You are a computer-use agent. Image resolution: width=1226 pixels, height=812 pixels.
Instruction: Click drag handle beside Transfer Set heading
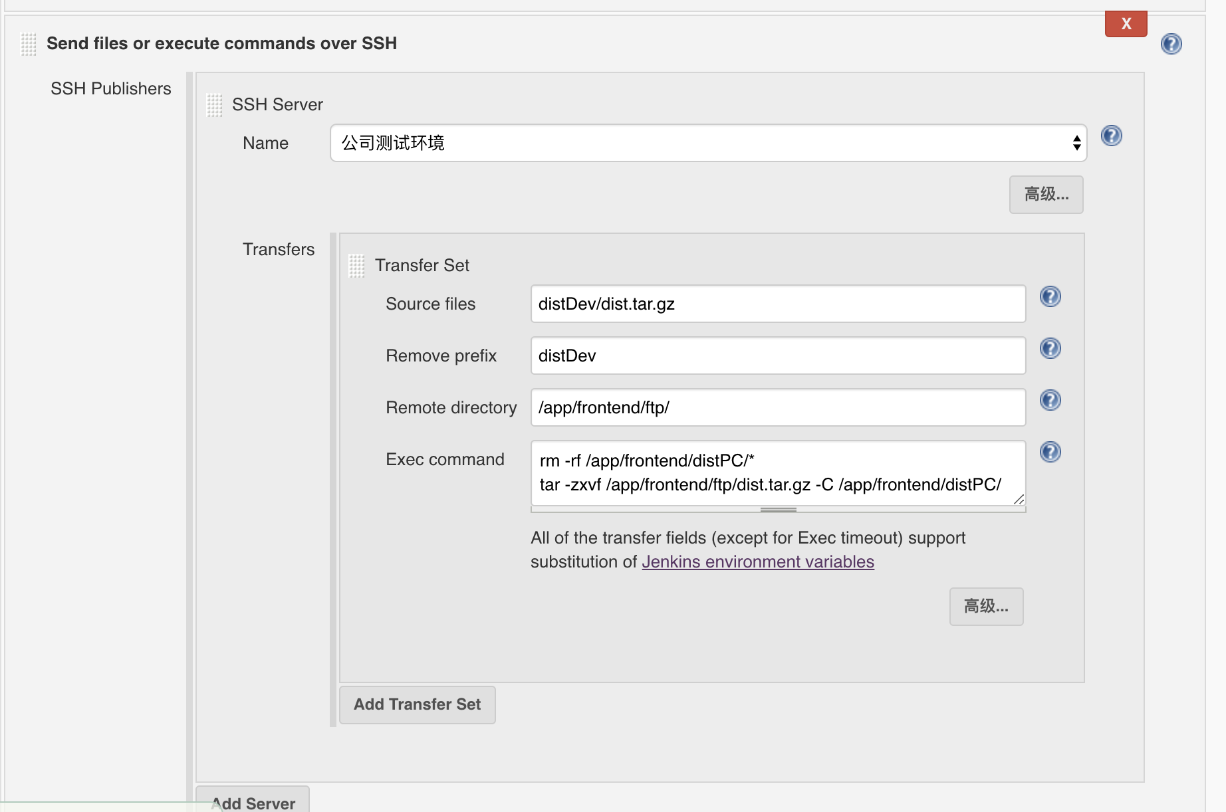(357, 266)
